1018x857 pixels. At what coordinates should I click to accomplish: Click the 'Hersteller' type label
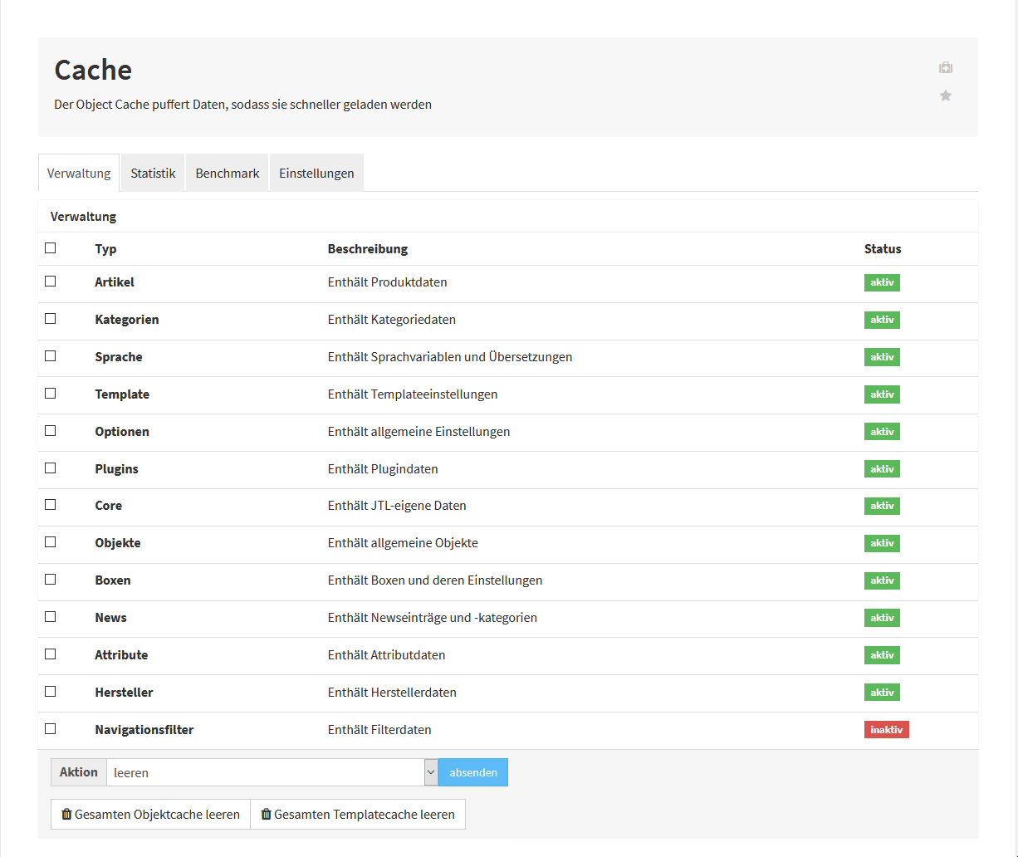click(x=124, y=693)
